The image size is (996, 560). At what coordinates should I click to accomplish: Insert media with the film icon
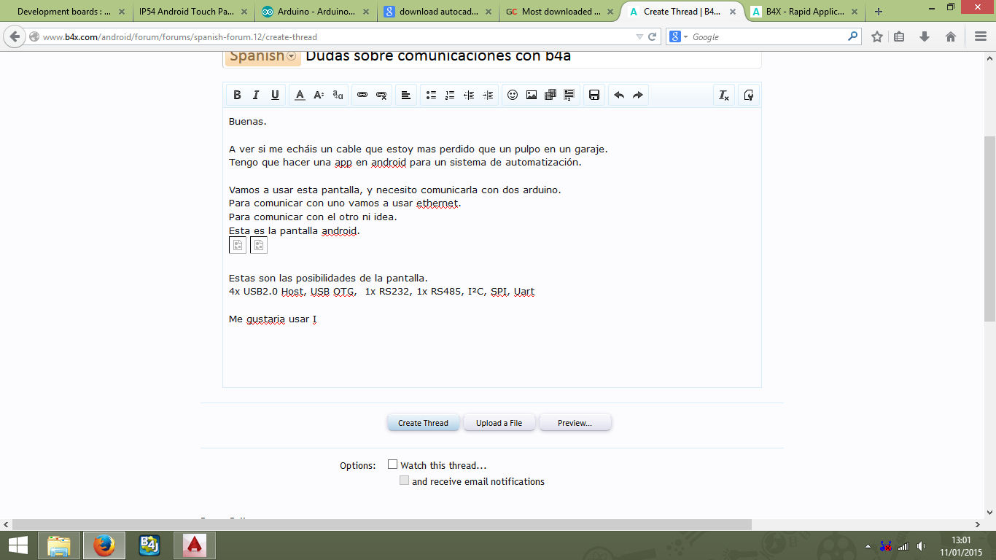click(550, 95)
